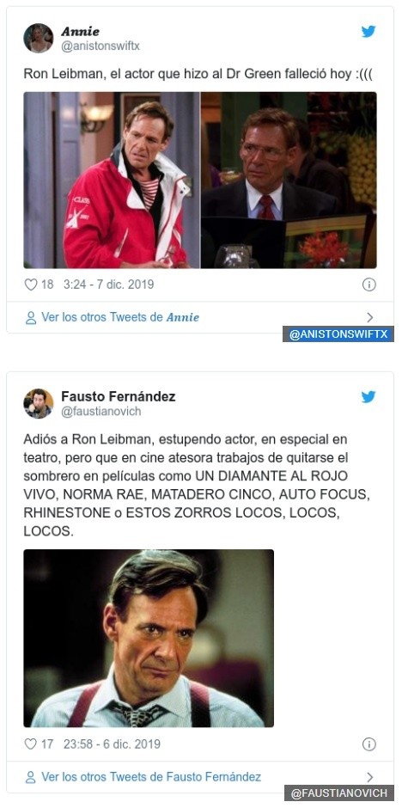402x808 pixels.
Task: Click person icon beside 'Ver los otros Tweets de Fausto Fernández'
Action: coord(31,777)
